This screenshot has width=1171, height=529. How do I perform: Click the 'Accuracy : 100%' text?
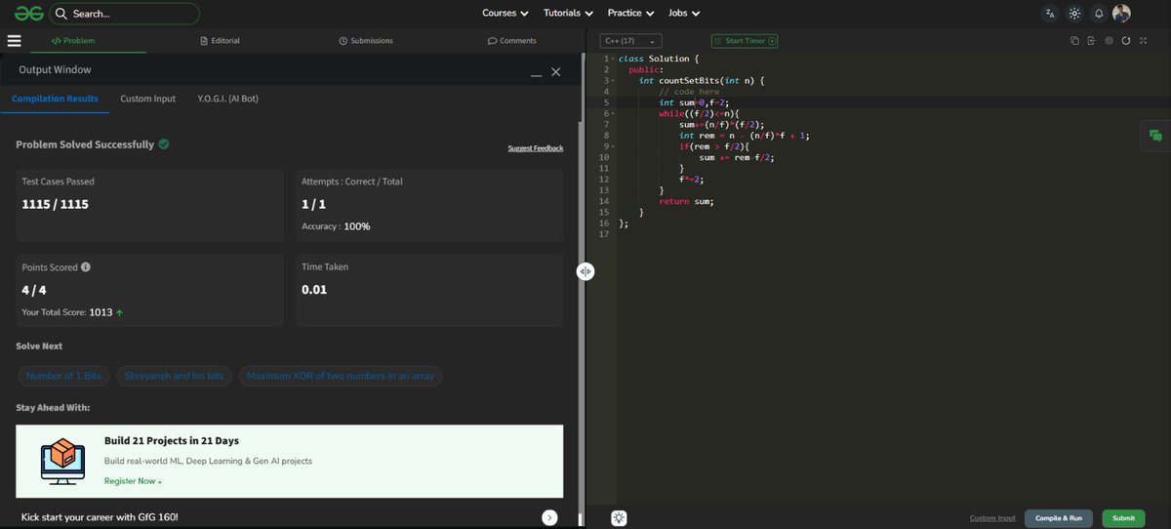click(x=336, y=226)
